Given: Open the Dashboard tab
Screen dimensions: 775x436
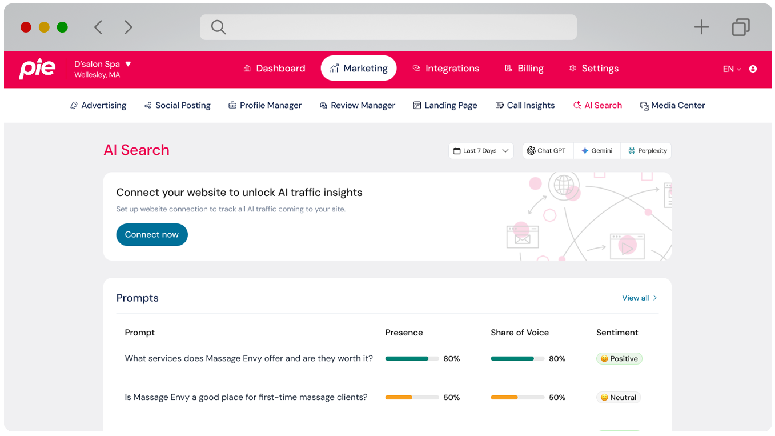Looking at the screenshot, I should click(274, 69).
